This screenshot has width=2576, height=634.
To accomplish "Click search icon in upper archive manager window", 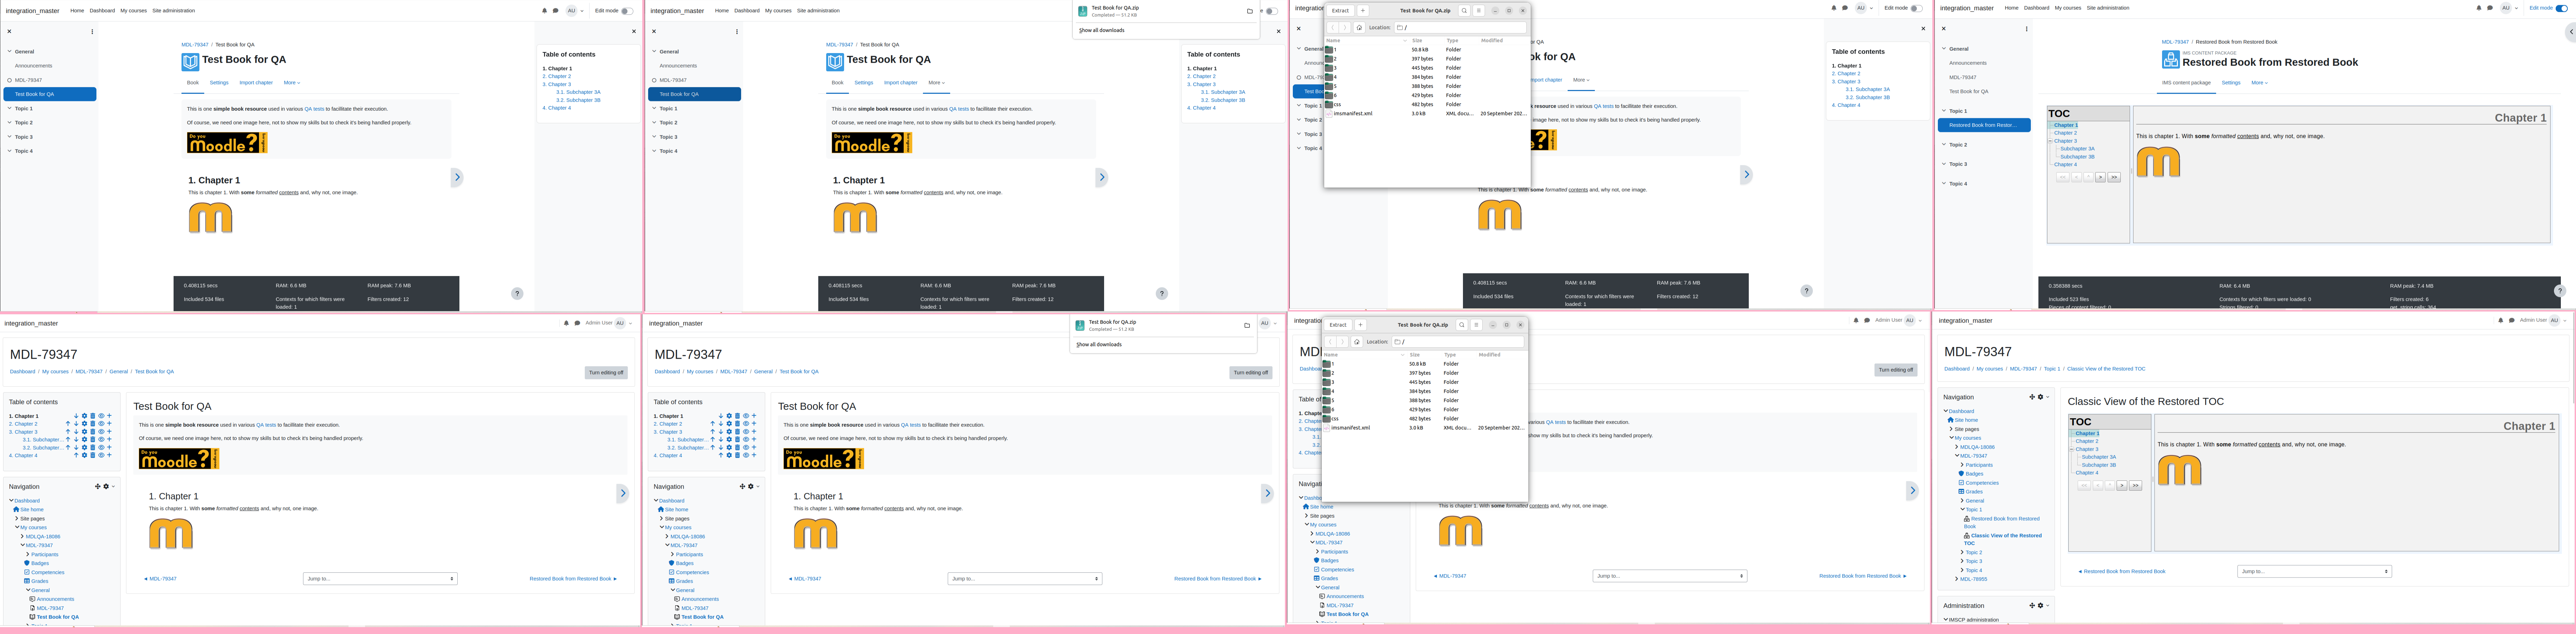I will 1464,11.
